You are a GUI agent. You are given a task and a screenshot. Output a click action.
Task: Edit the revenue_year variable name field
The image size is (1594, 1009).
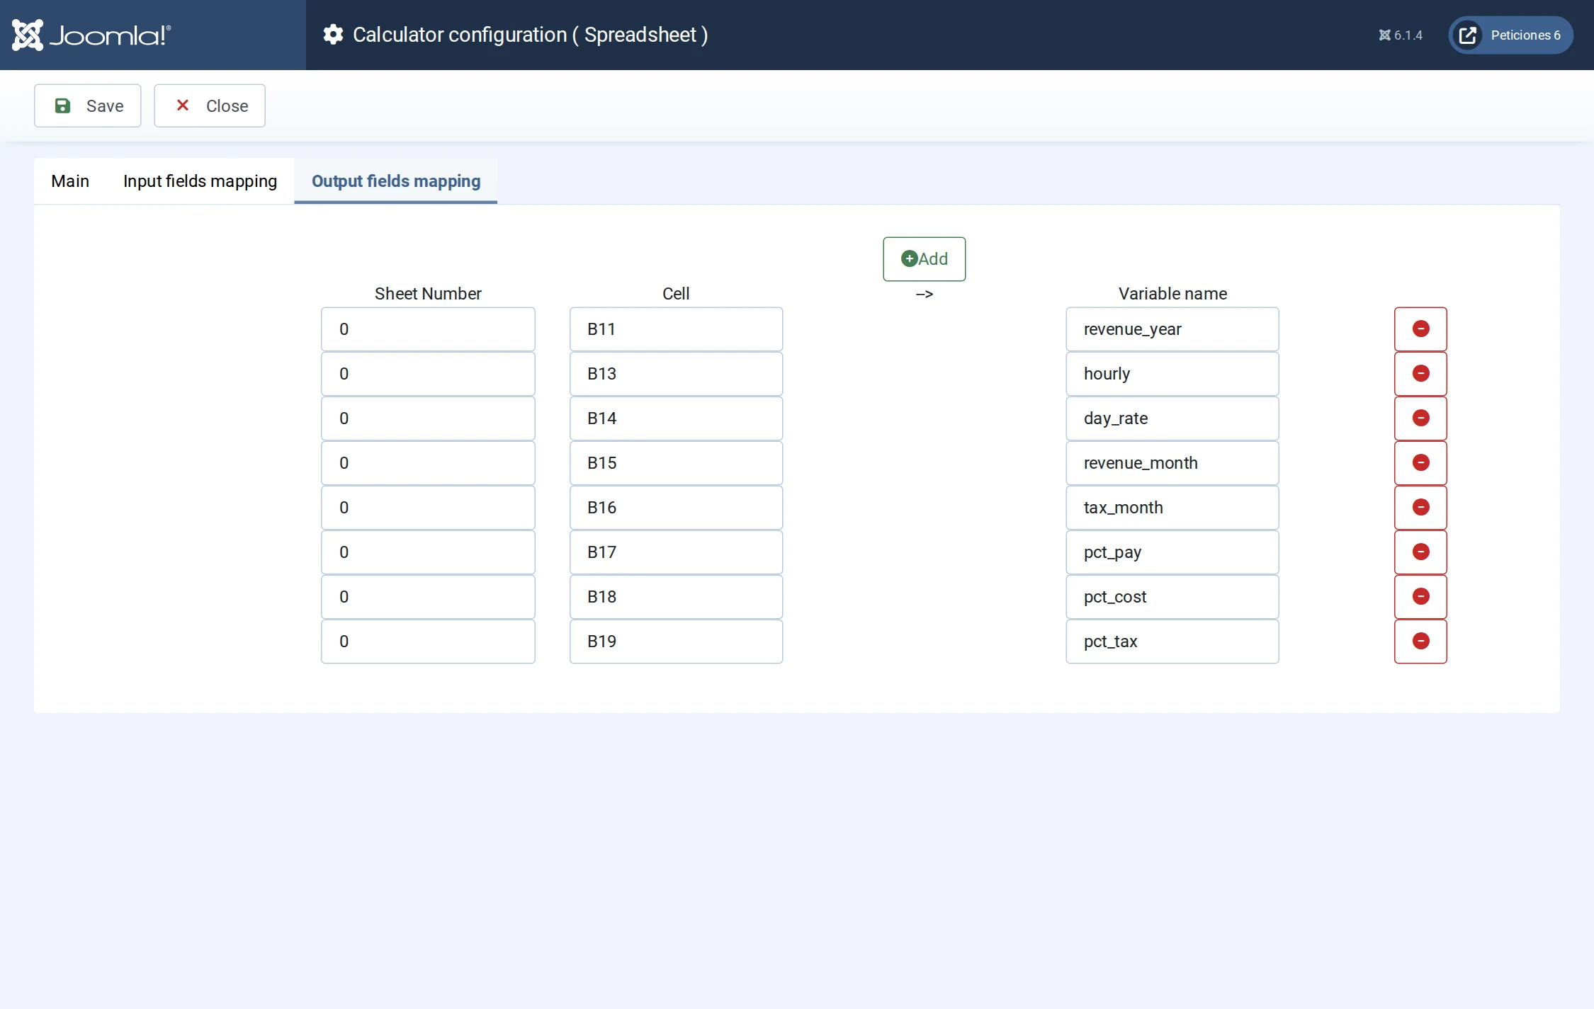[x=1172, y=329]
